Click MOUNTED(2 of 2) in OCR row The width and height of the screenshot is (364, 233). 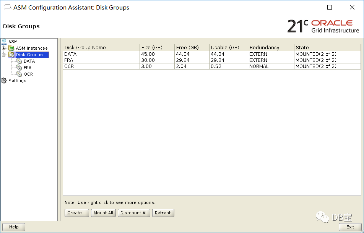[x=328, y=66]
